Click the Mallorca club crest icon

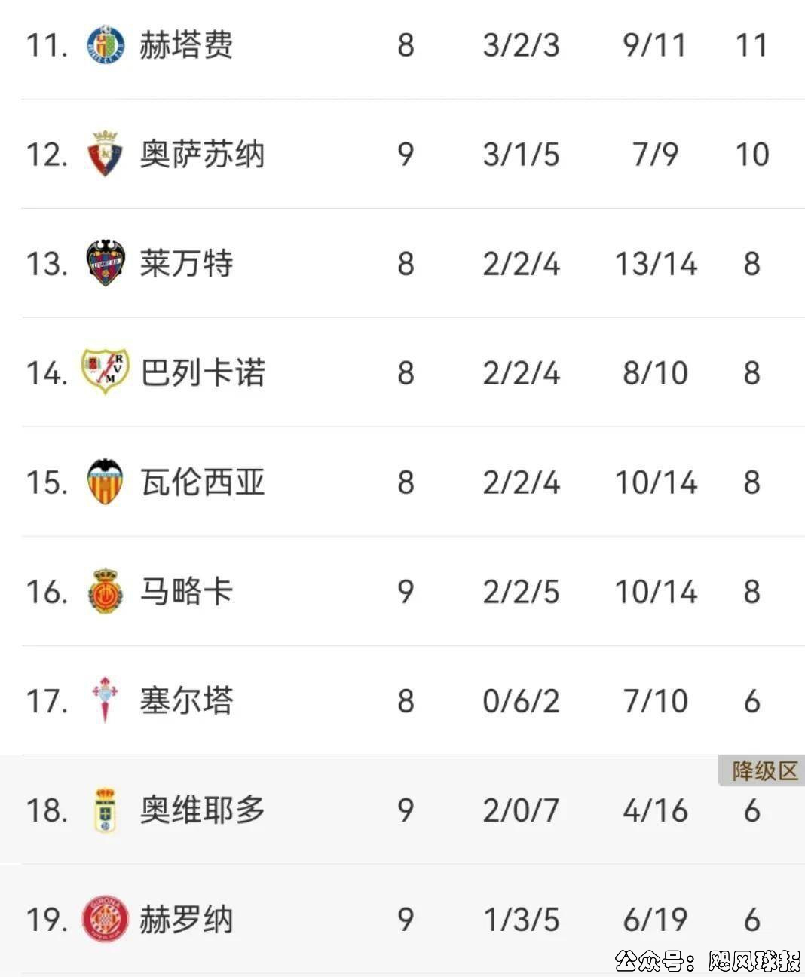pyautogui.click(x=106, y=591)
